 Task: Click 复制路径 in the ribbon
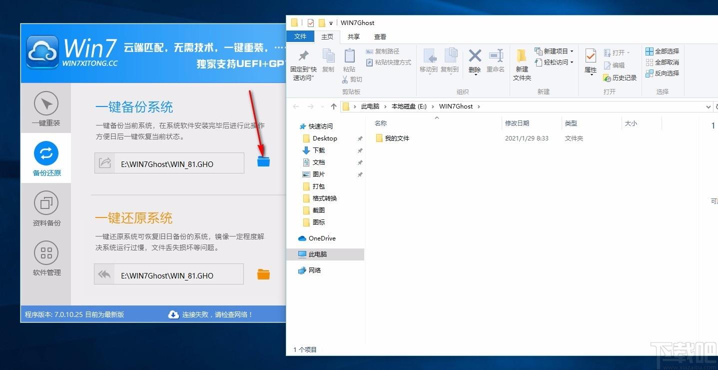(x=383, y=51)
